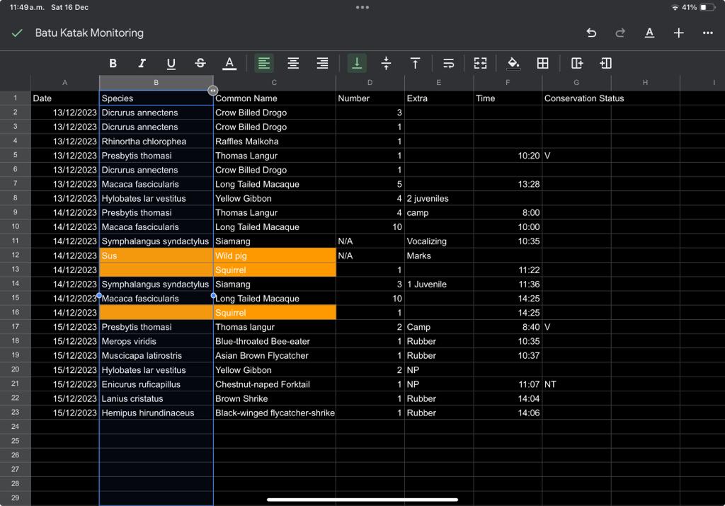The width and height of the screenshot is (725, 506).
Task: Open the insert plus menu
Action: 678,33
